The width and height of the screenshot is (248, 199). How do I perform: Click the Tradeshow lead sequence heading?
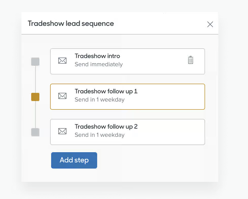tap(71, 24)
